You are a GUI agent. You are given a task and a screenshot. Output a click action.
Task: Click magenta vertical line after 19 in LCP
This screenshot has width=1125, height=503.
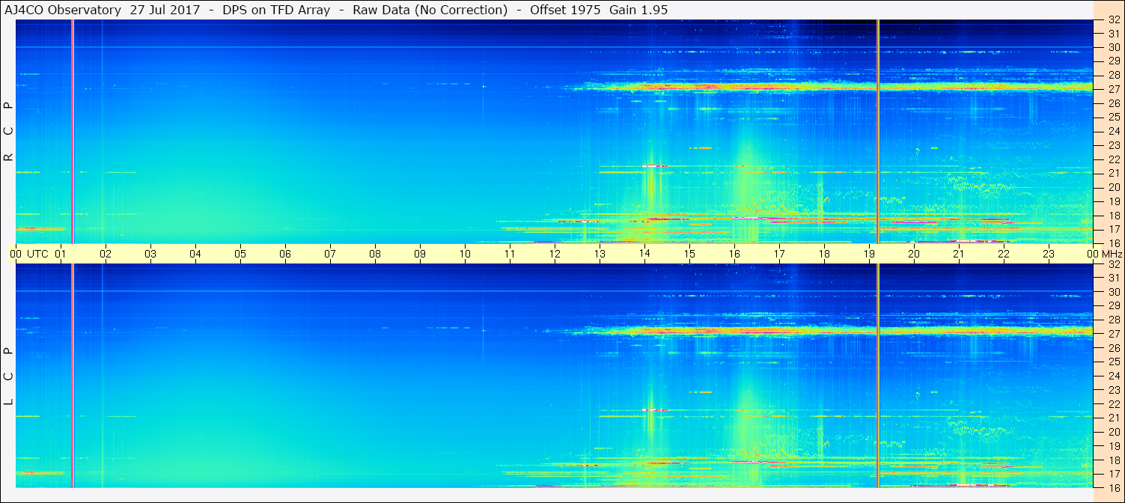click(x=878, y=376)
